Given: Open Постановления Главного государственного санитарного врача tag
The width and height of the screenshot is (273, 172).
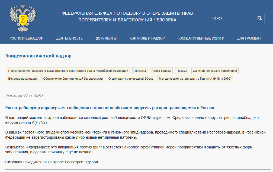Looking at the screenshot, I should coord(68,71).
